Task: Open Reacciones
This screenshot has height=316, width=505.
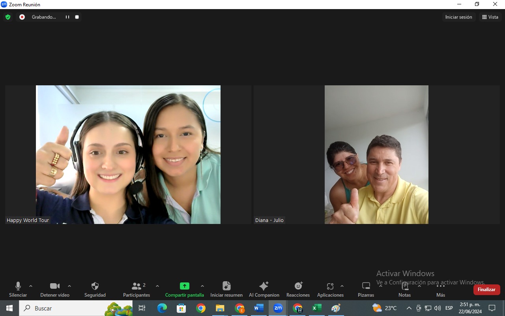Action: coord(298,290)
